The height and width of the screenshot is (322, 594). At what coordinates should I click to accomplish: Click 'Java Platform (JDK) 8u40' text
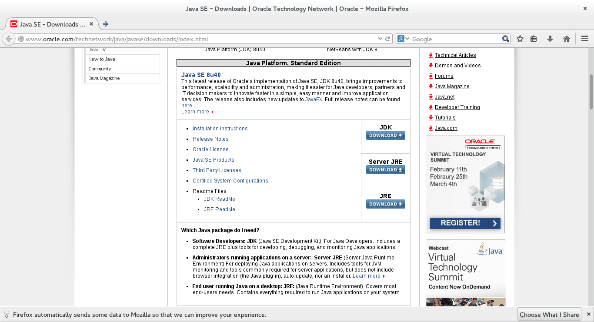point(235,50)
